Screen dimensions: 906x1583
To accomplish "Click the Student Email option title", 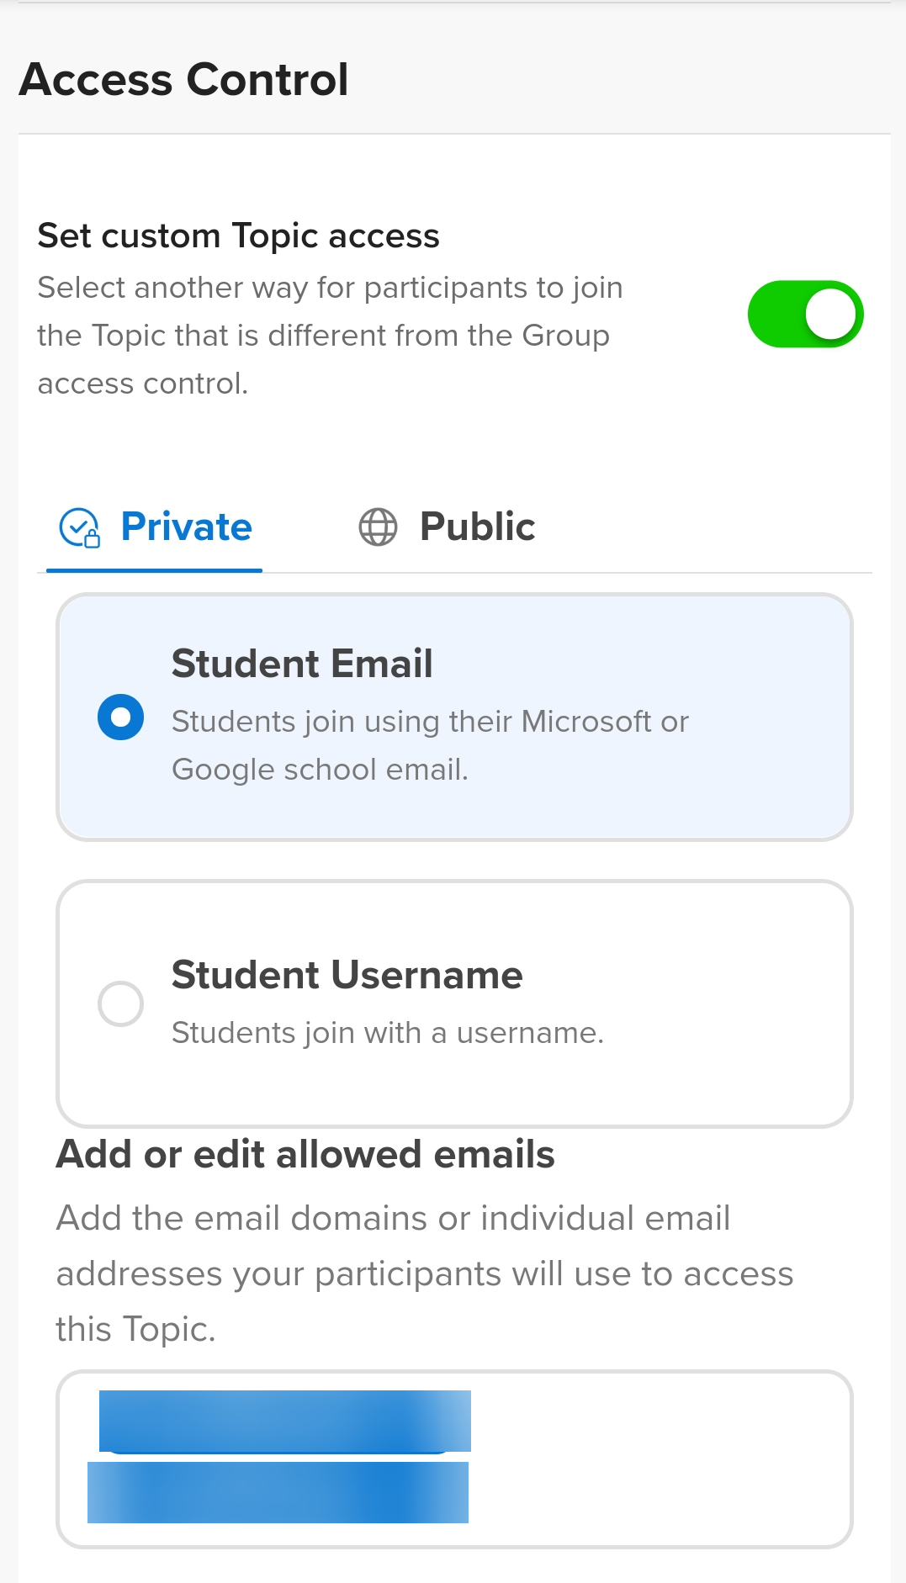I will (x=302, y=664).
